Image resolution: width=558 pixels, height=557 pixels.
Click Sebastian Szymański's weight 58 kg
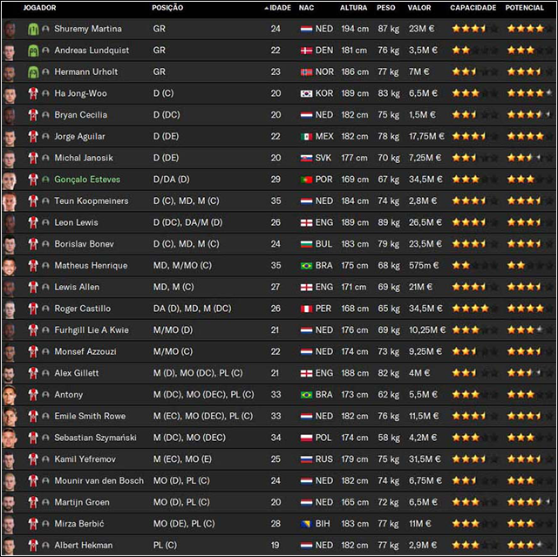[389, 438]
